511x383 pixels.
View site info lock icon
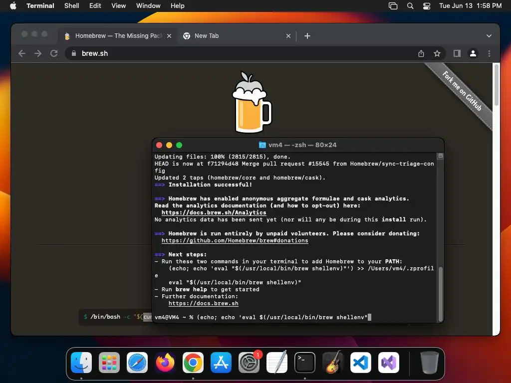(x=74, y=53)
